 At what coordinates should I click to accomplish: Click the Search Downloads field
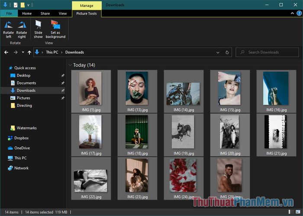(267, 52)
